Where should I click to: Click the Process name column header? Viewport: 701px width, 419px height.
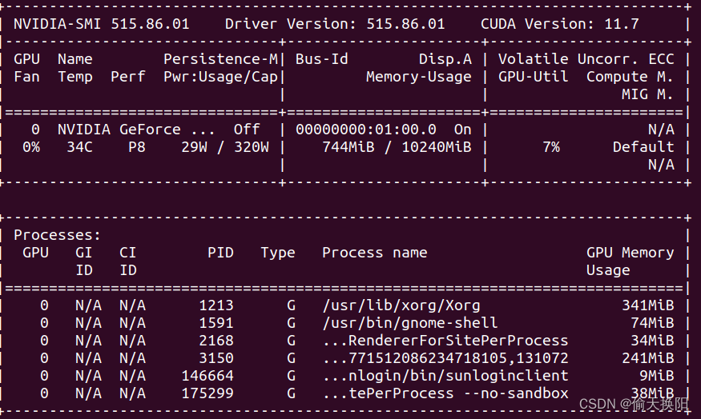[x=375, y=253]
